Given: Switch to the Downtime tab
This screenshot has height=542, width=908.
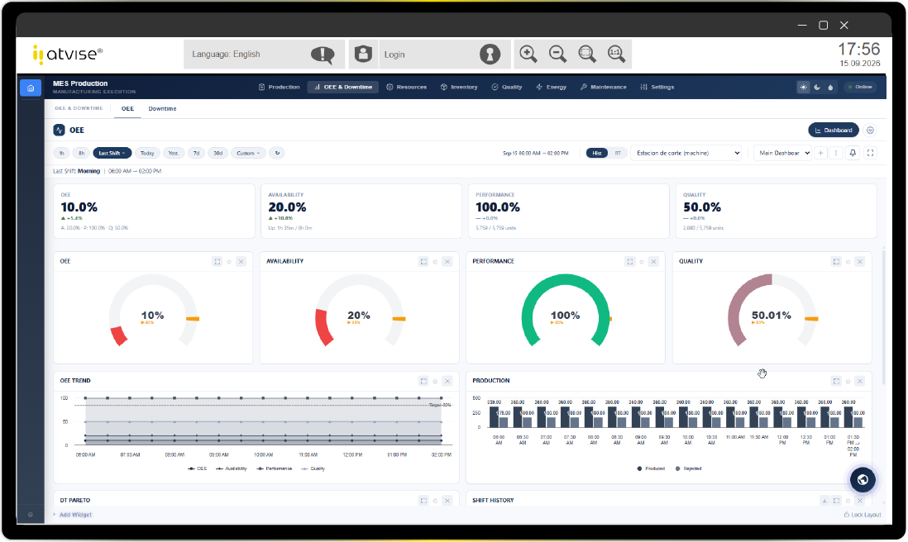Looking at the screenshot, I should tap(162, 109).
